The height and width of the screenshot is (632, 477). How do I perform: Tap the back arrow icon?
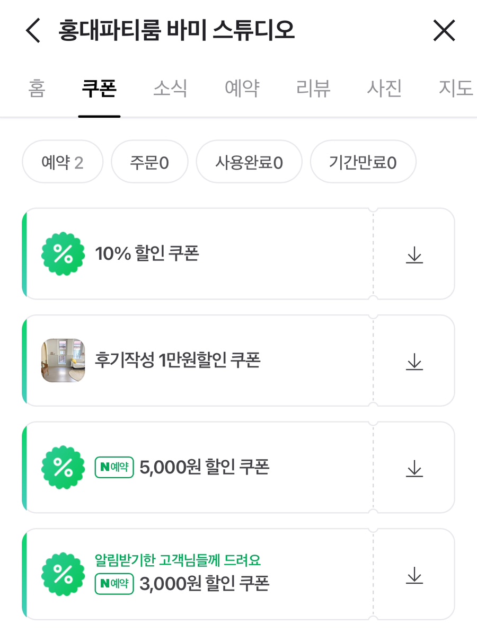tap(33, 31)
